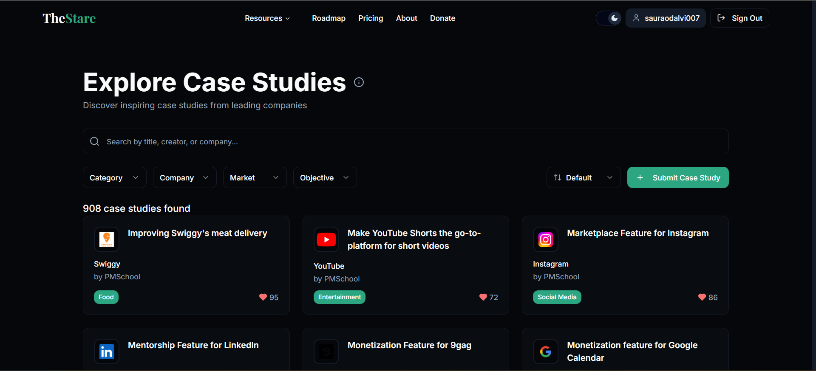Like the YouTube Shorts case study heart
The width and height of the screenshot is (816, 371).
(483, 297)
